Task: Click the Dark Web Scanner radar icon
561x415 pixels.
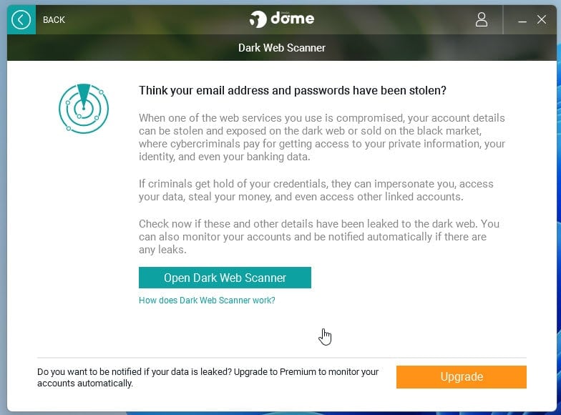Action: [84, 109]
